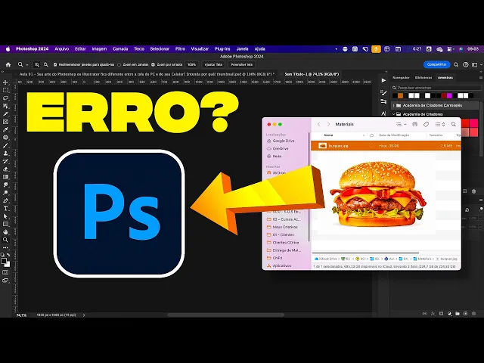484x363 pixels.
Task: Open the Arquivo menu
Action: [x=62, y=48]
